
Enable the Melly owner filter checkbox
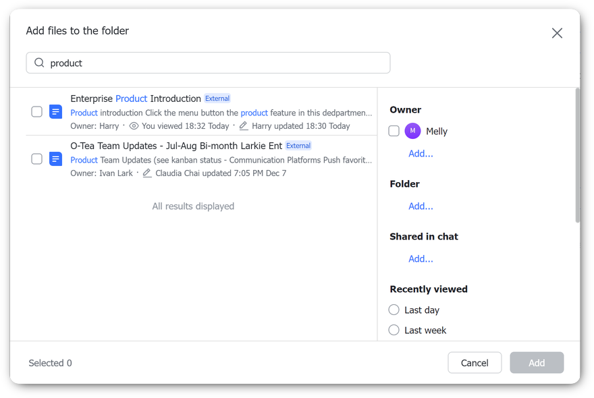tap(394, 132)
